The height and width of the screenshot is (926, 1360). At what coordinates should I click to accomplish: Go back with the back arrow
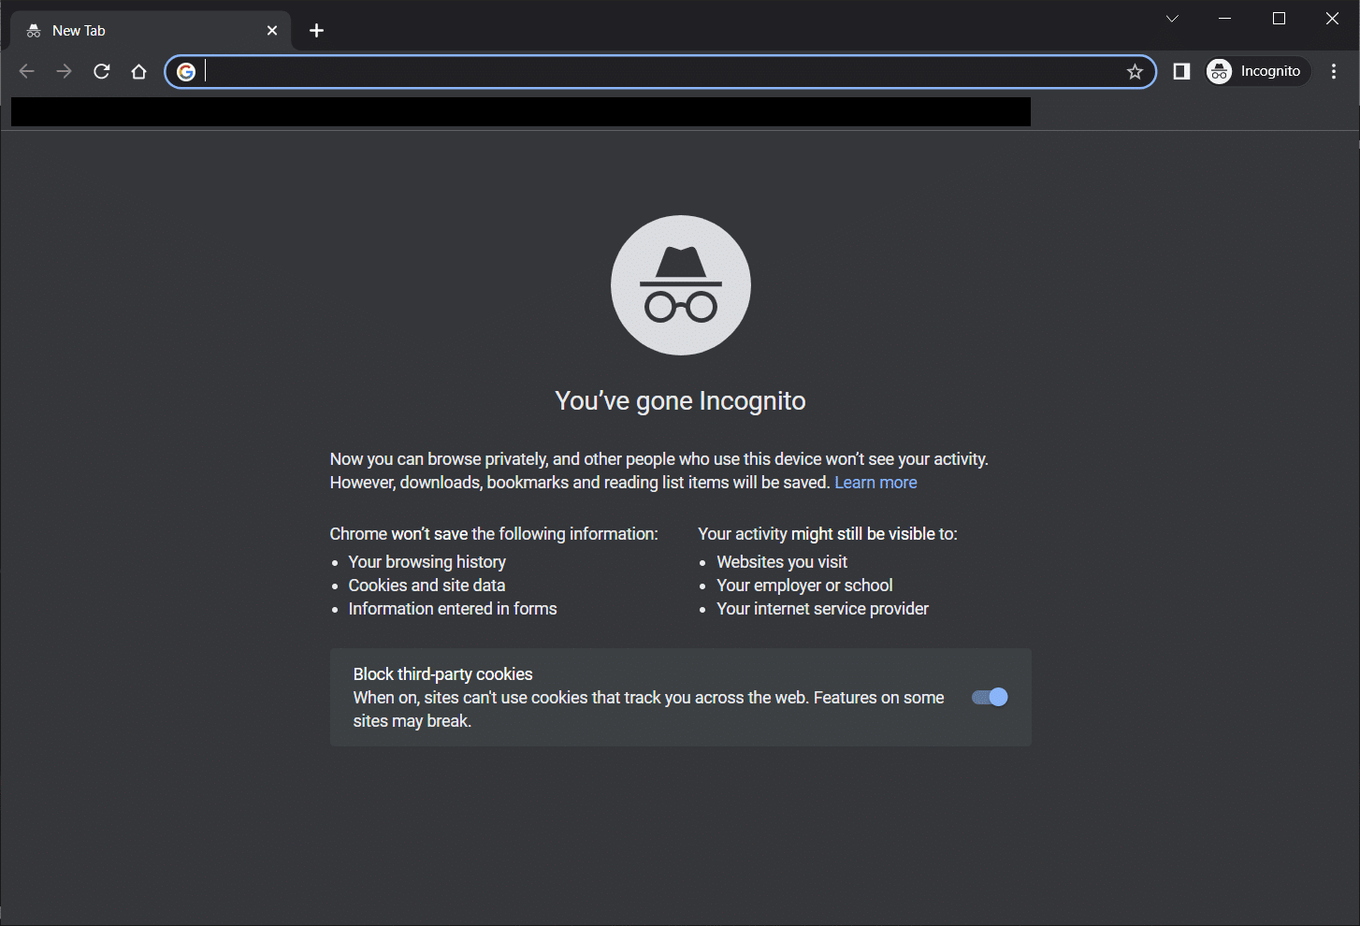coord(26,72)
